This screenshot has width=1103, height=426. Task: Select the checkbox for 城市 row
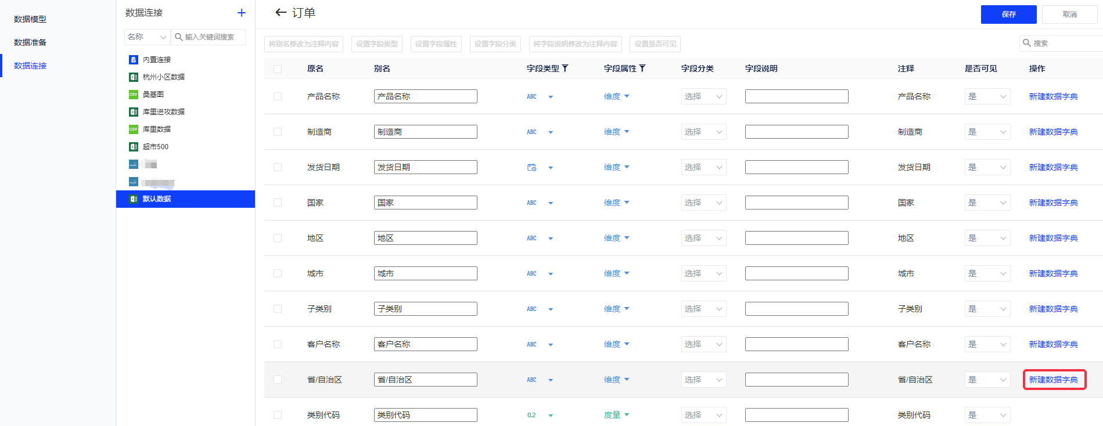tap(278, 274)
